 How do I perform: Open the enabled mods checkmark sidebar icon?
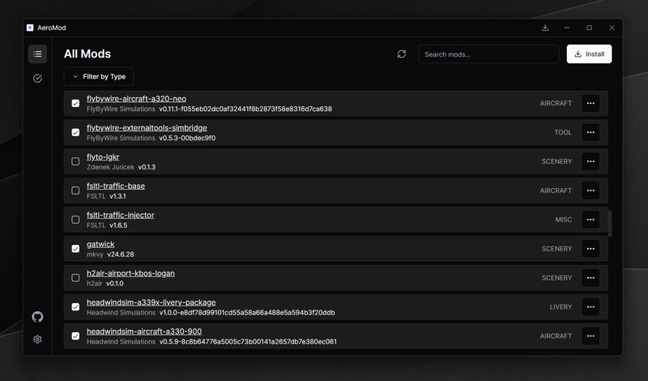[37, 79]
